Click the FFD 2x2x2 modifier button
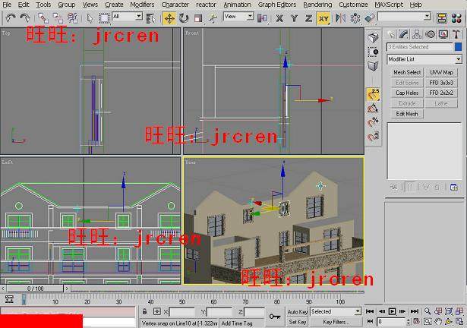The image size is (467, 328). [x=441, y=93]
